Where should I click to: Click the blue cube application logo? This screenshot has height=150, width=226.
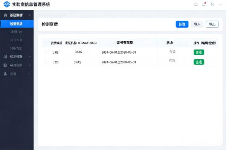[x=7, y=4]
